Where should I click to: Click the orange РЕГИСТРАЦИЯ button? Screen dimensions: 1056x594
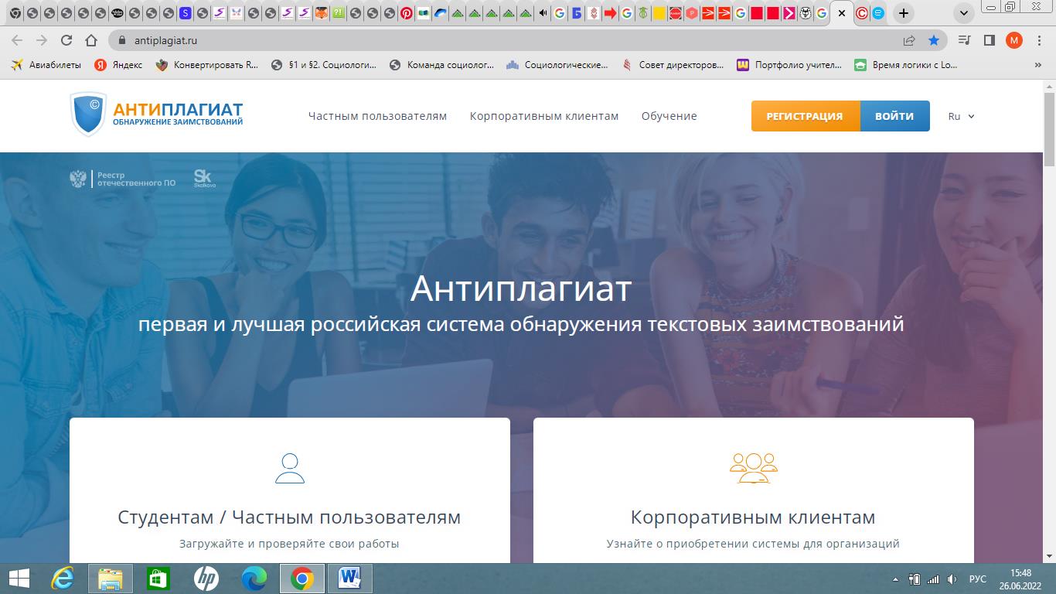click(805, 116)
